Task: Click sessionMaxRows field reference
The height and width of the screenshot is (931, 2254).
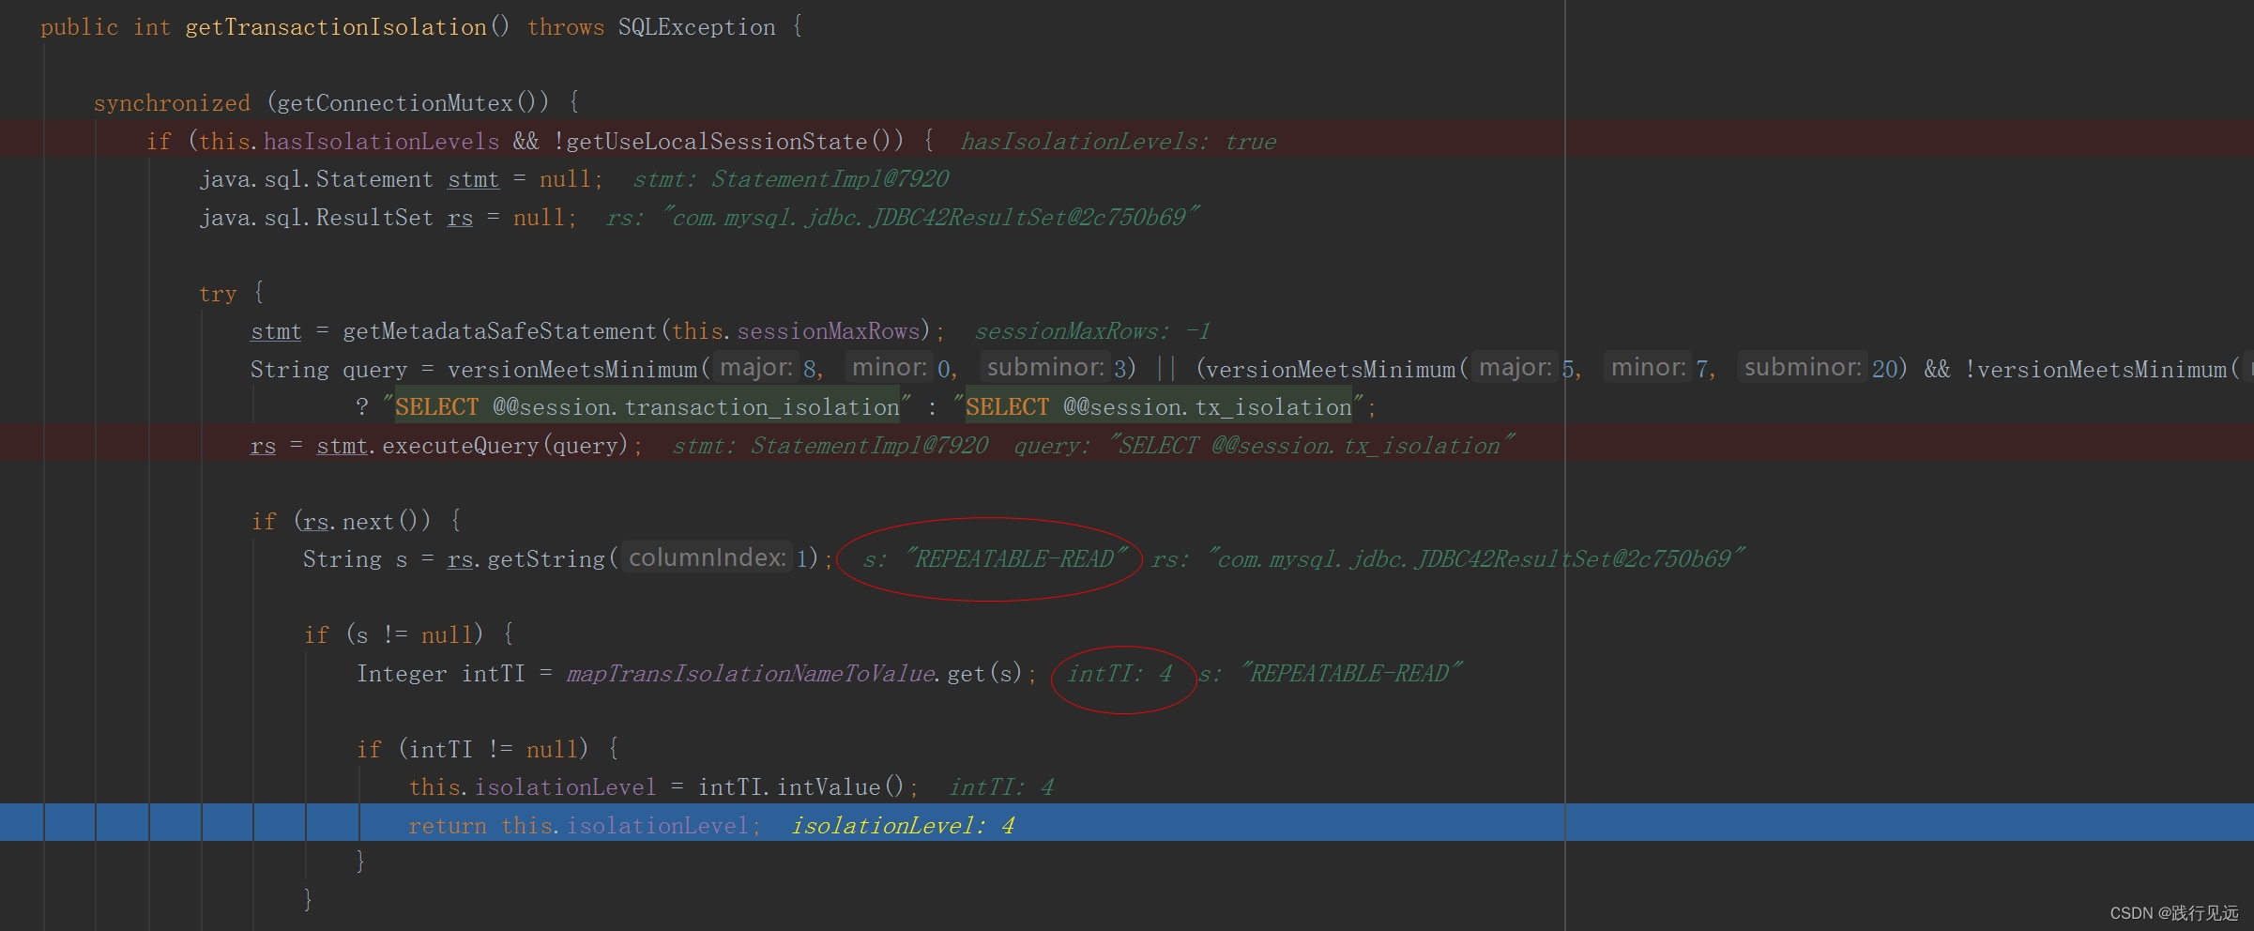Action: point(828,330)
